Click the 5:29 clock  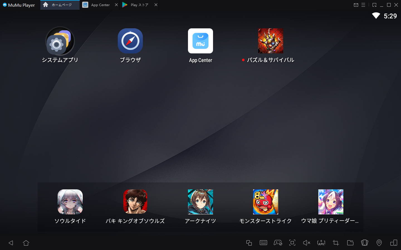[x=390, y=16]
